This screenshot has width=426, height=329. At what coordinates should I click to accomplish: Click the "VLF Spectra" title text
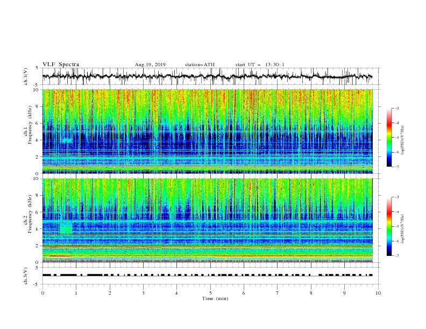click(61, 65)
